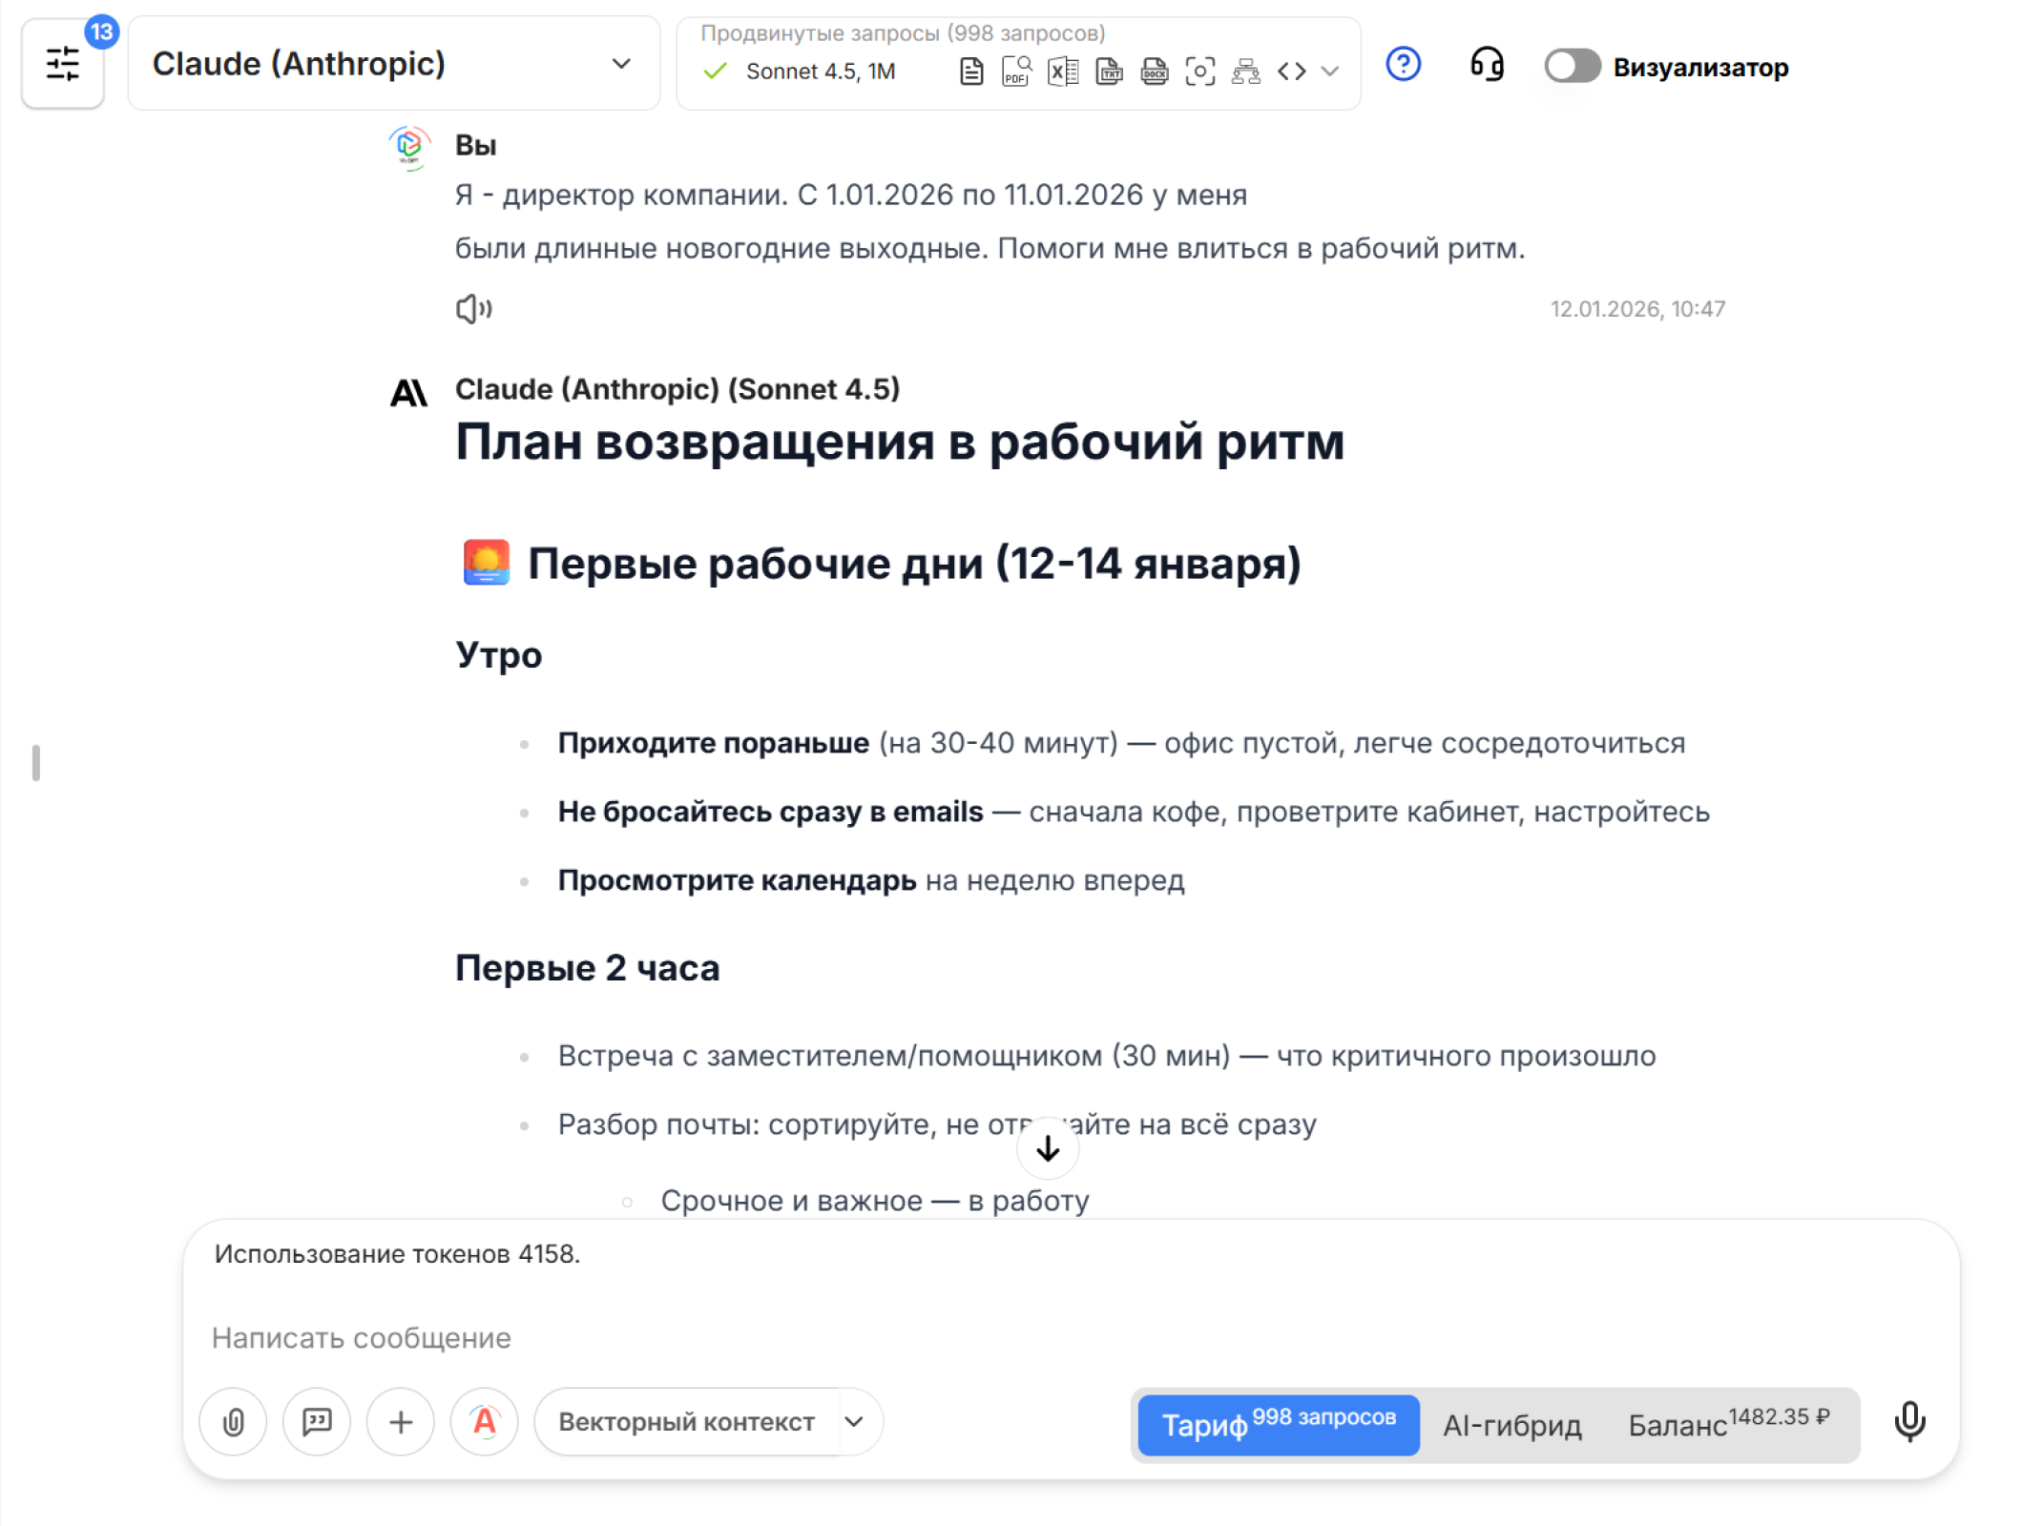
Task: Expand extra toolbar options via the chevron
Action: [x=1328, y=72]
